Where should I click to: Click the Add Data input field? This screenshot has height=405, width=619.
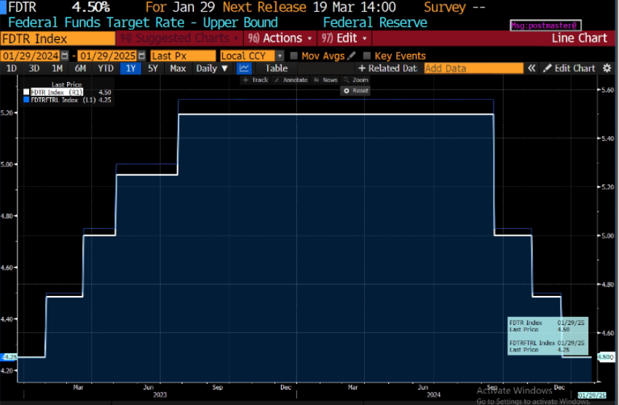[x=473, y=68]
